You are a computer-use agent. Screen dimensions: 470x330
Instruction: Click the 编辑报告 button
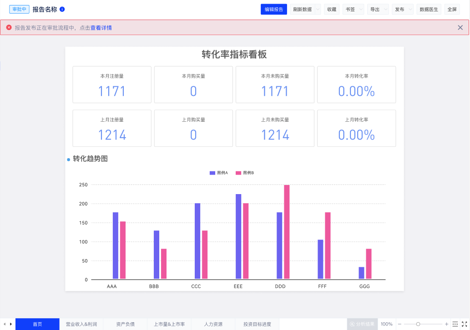[x=274, y=9]
